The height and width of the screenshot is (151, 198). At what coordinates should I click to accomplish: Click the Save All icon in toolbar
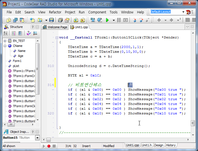[x=60, y=20]
